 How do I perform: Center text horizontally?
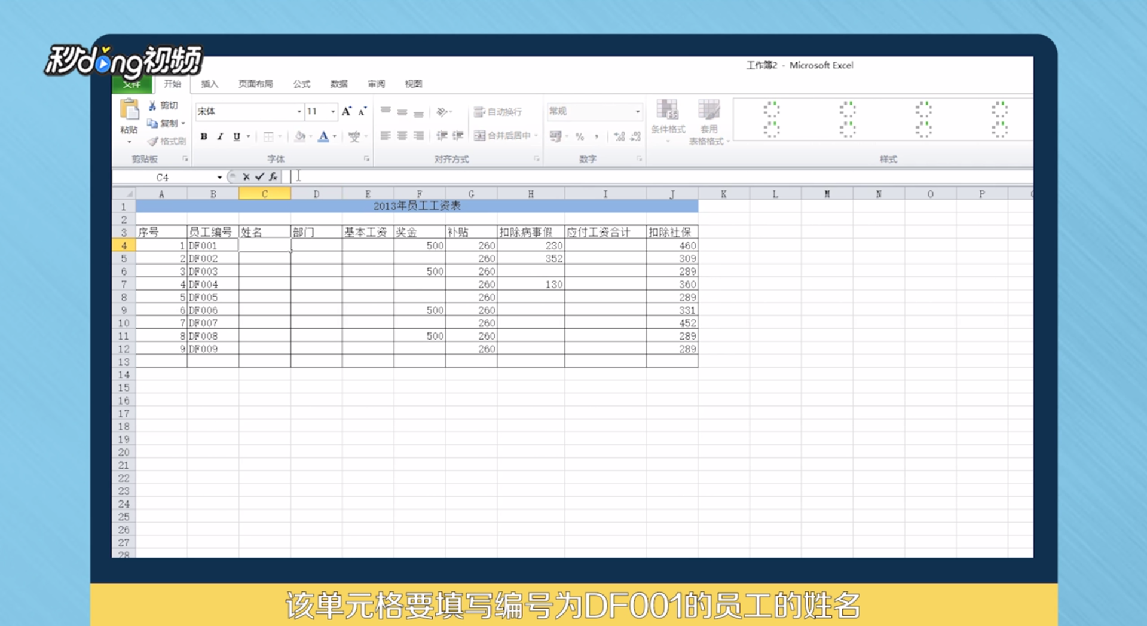point(402,136)
